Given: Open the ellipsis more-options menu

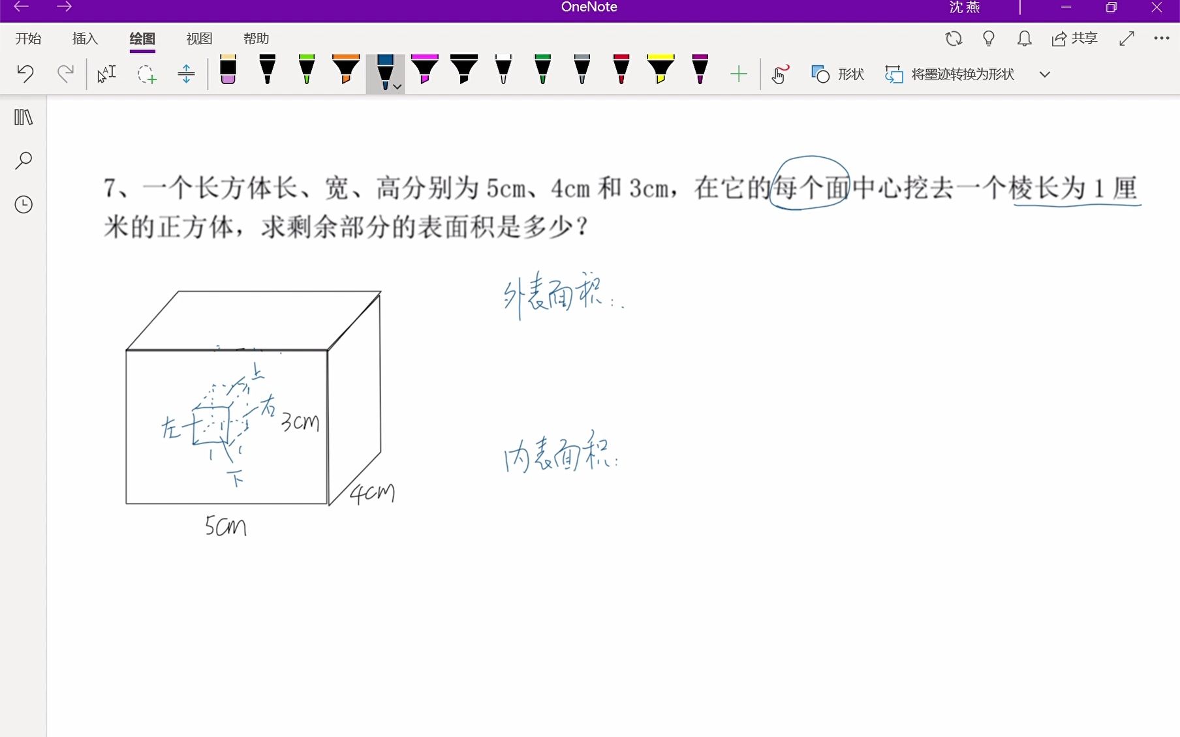Looking at the screenshot, I should pos(1162,38).
